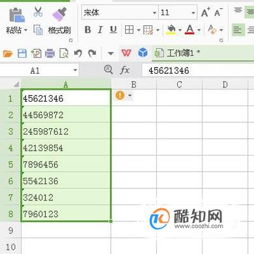The height and width of the screenshot is (254, 254).
Task: Toggle Italic formatting
Action: point(100,30)
